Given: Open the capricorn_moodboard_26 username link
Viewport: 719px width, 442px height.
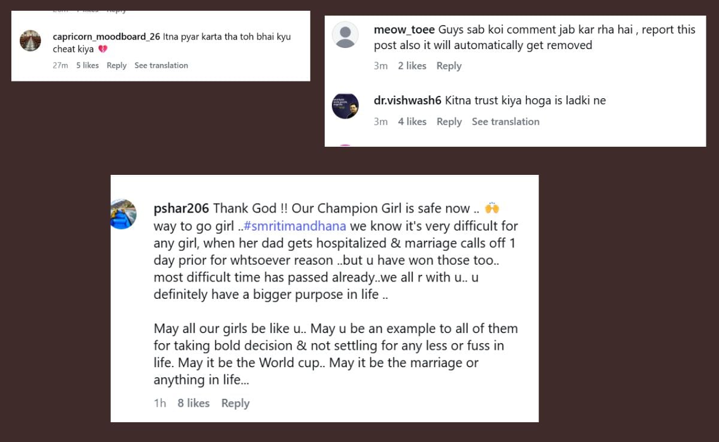Looking at the screenshot, I should click(x=106, y=37).
